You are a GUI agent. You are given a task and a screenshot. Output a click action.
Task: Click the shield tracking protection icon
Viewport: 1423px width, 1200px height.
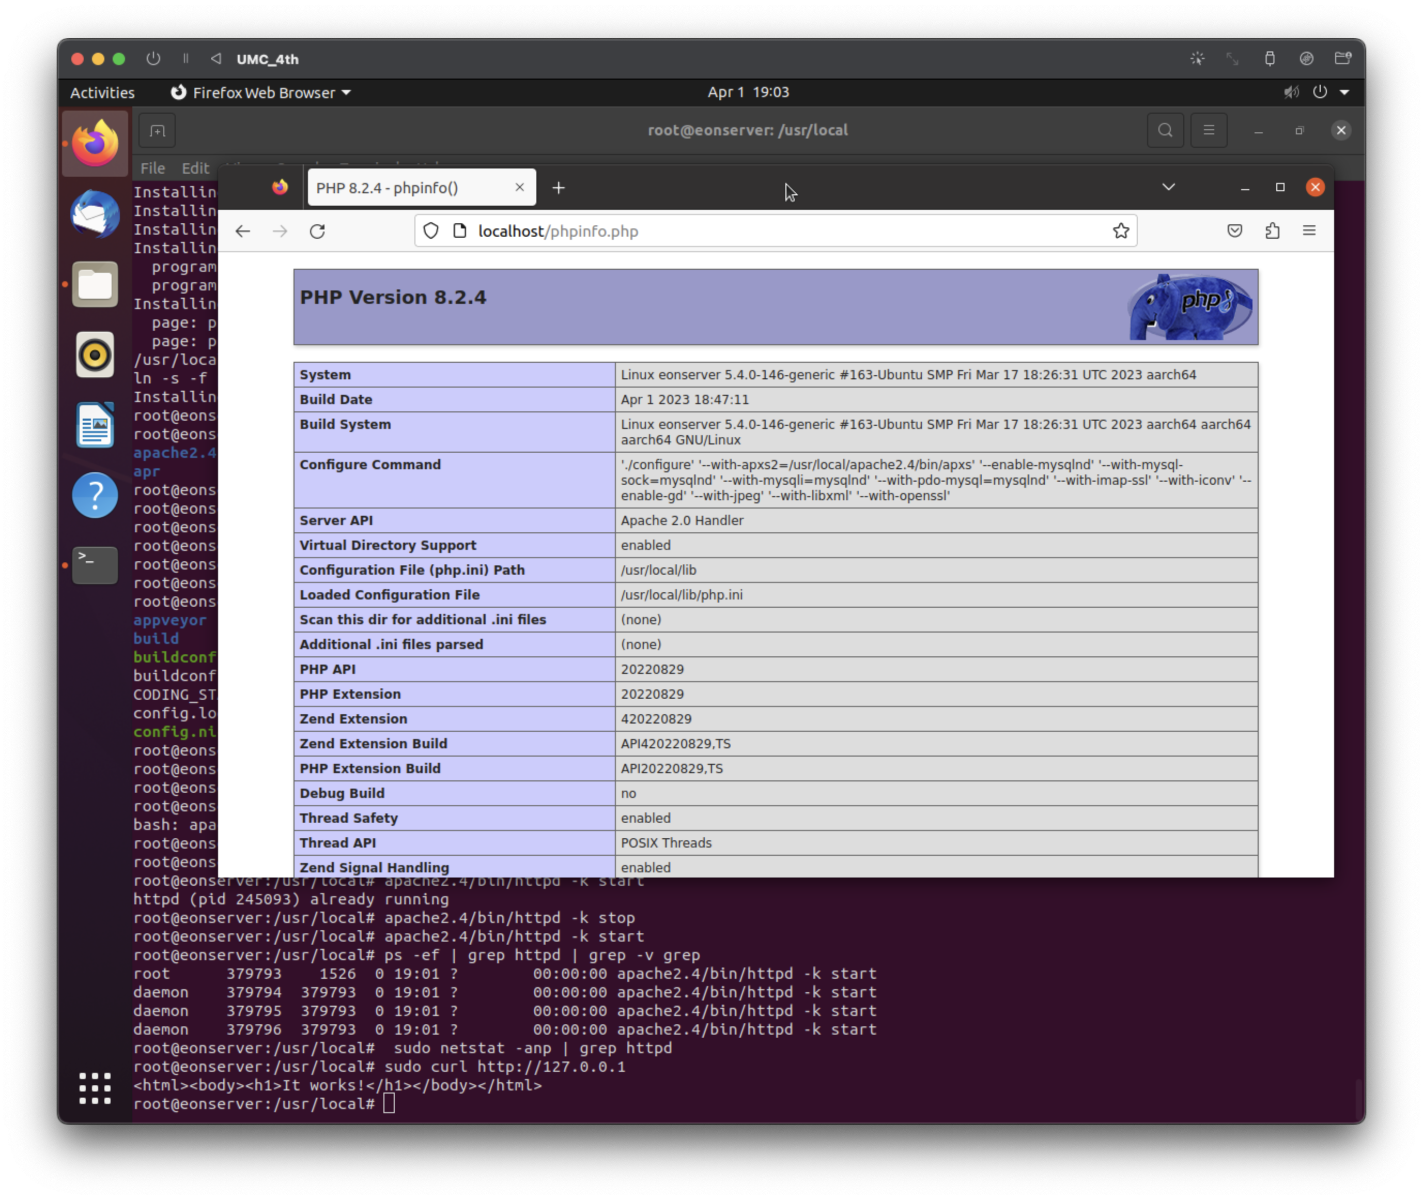430,232
